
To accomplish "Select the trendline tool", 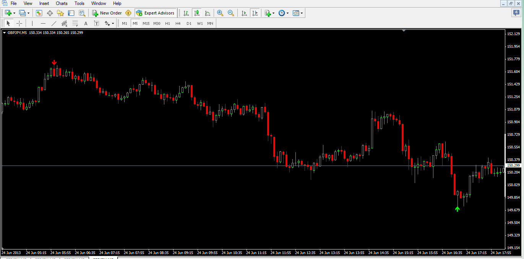I will pos(54,23).
